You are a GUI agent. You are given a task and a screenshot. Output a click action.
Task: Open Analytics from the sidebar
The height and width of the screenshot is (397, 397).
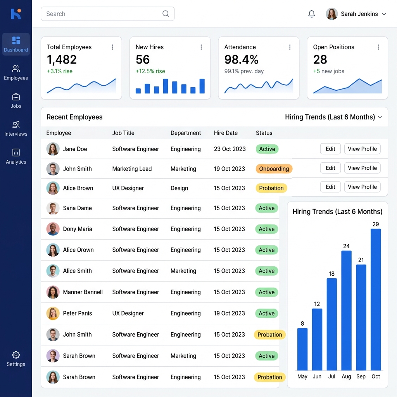pyautogui.click(x=16, y=157)
